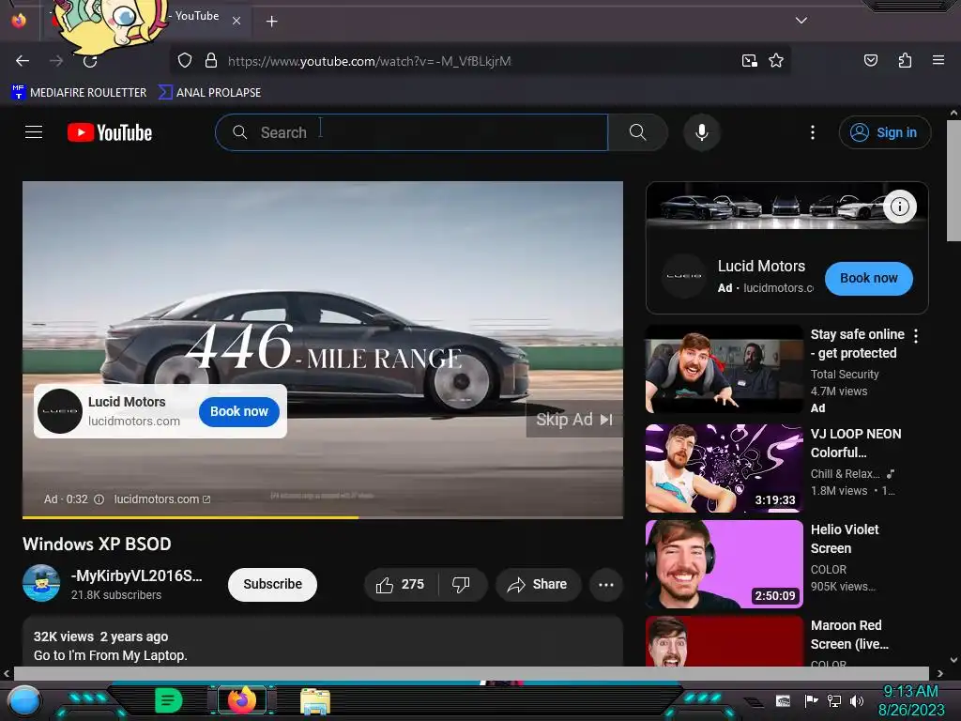Click the vertical page scrollbar thumb
This screenshot has height=721, width=961.
(953, 181)
